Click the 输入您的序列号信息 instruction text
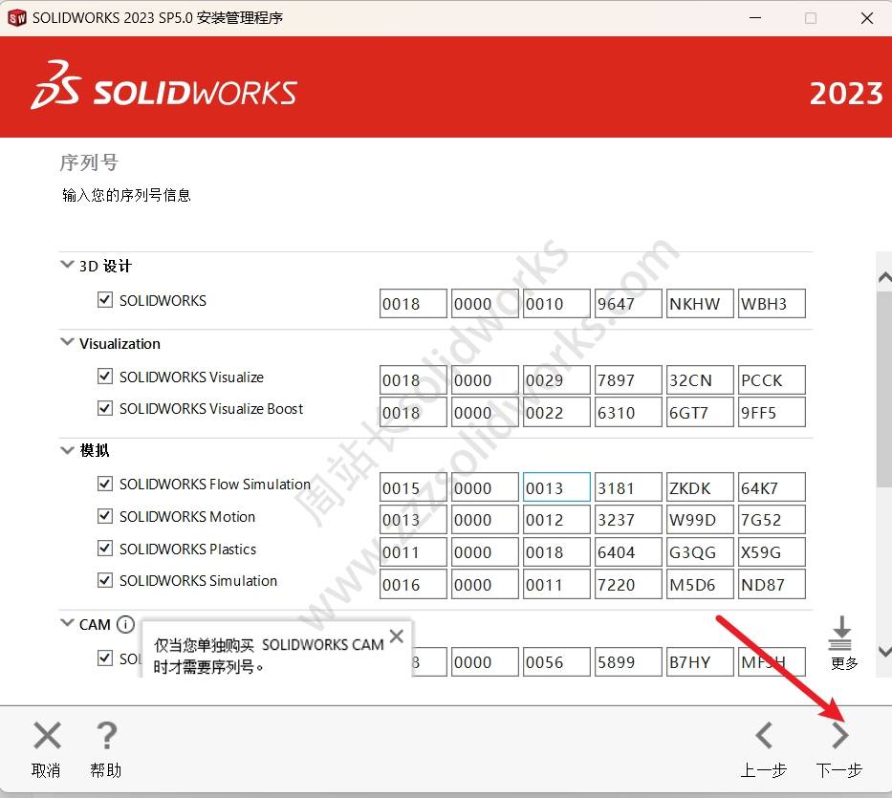Screen dimensions: 892x798 click(x=126, y=195)
